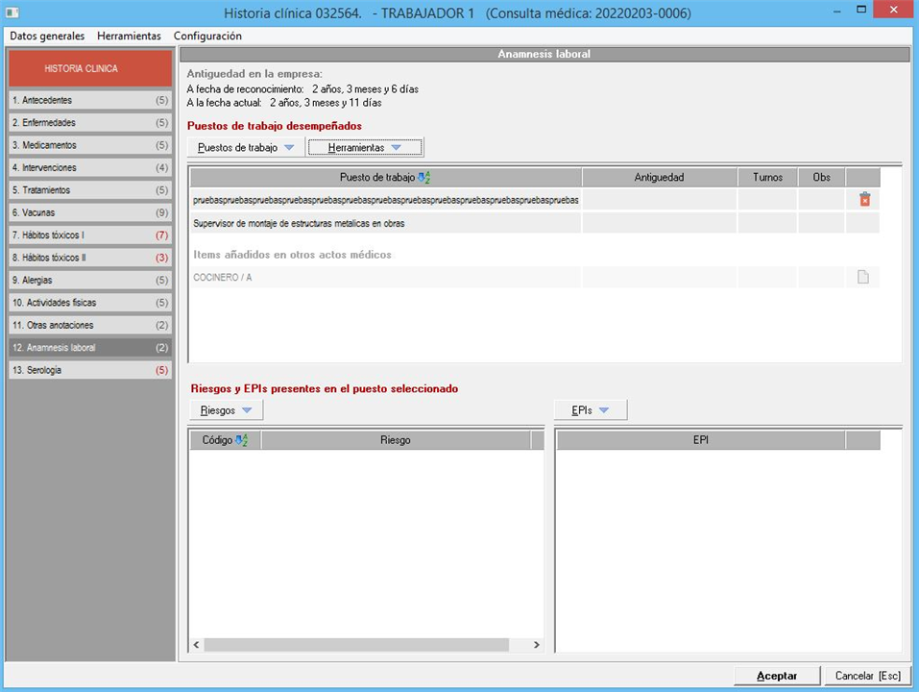
Task: Open the Riesgos dropdown
Action: coord(227,410)
